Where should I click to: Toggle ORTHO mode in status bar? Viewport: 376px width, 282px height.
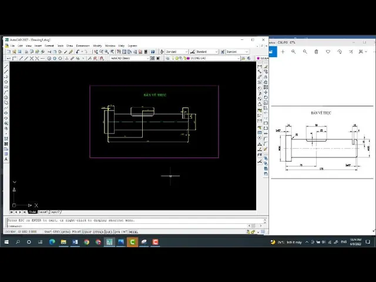[66, 232]
